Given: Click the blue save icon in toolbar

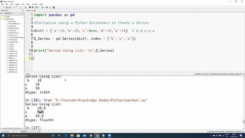Looking at the screenshot, I should coord(7,7).
